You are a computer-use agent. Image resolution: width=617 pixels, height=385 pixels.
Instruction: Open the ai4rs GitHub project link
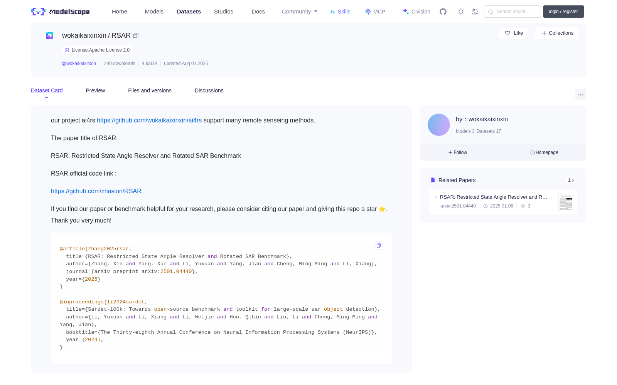(x=149, y=121)
